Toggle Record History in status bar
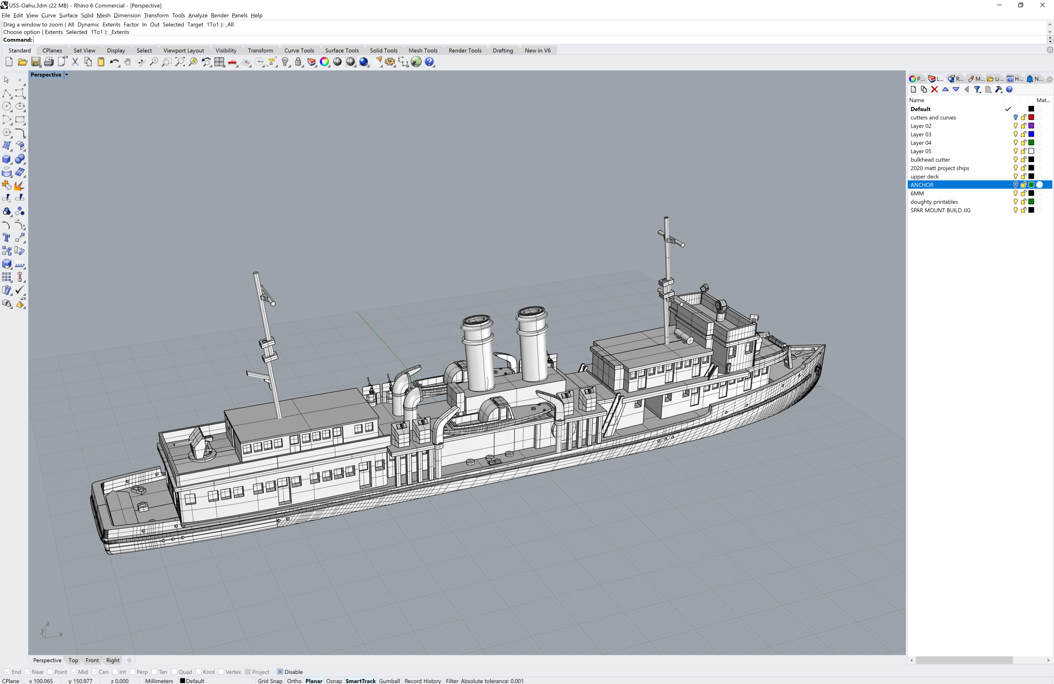This screenshot has height=684, width=1054. point(422,681)
